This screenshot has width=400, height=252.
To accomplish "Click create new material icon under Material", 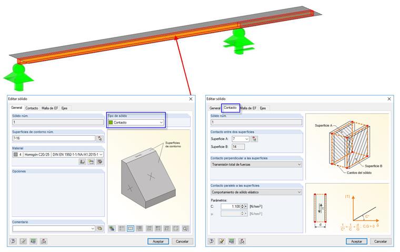I will pyautogui.click(x=91, y=162).
